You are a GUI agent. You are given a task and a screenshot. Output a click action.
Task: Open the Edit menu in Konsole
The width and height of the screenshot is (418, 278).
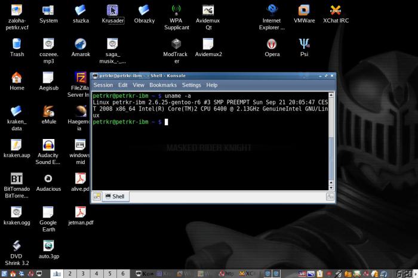click(x=122, y=85)
